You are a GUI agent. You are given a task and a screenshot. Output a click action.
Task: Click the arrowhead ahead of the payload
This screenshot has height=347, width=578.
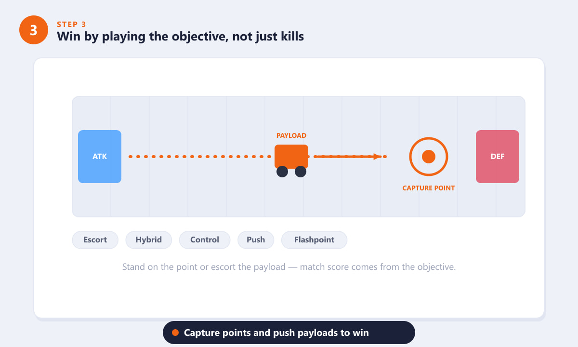(x=377, y=157)
